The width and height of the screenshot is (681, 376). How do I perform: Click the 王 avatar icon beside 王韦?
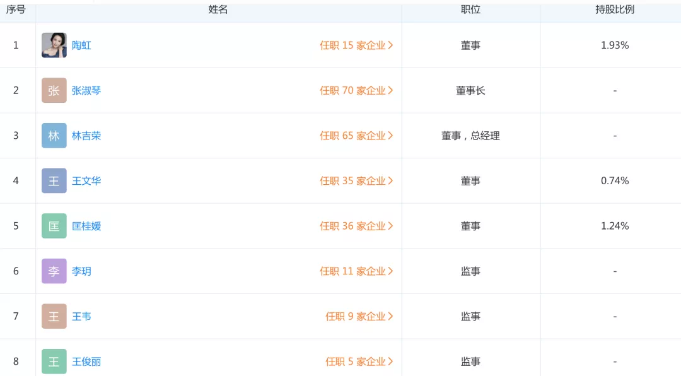[x=54, y=317]
